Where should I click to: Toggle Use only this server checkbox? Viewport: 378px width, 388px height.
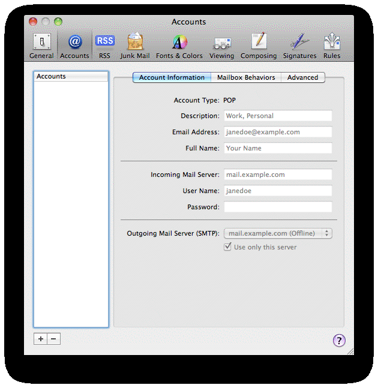(x=227, y=246)
